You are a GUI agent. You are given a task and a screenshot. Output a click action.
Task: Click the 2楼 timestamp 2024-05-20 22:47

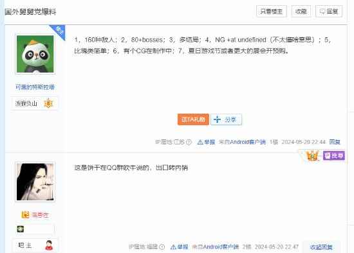(277, 247)
